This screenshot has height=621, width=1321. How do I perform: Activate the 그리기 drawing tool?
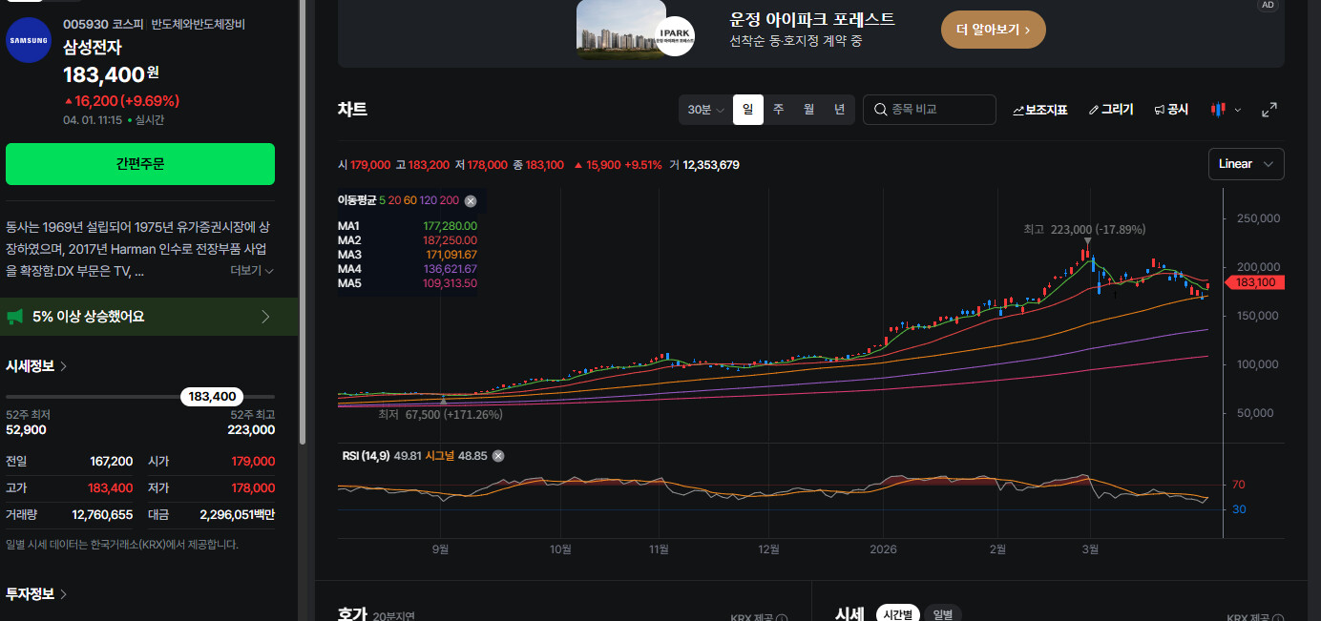point(1111,110)
